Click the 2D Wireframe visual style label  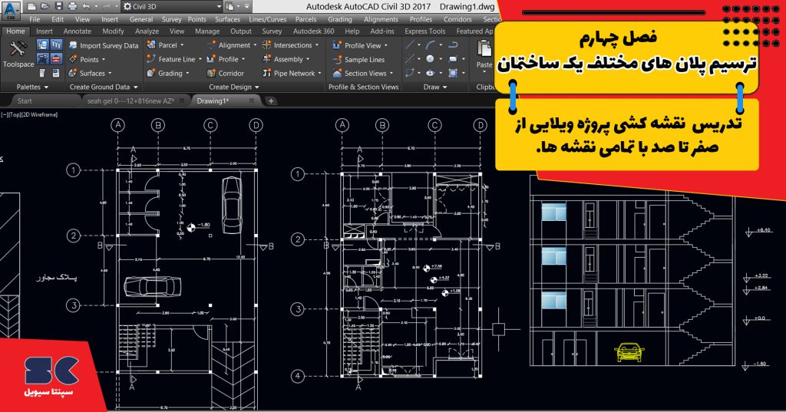click(40, 115)
